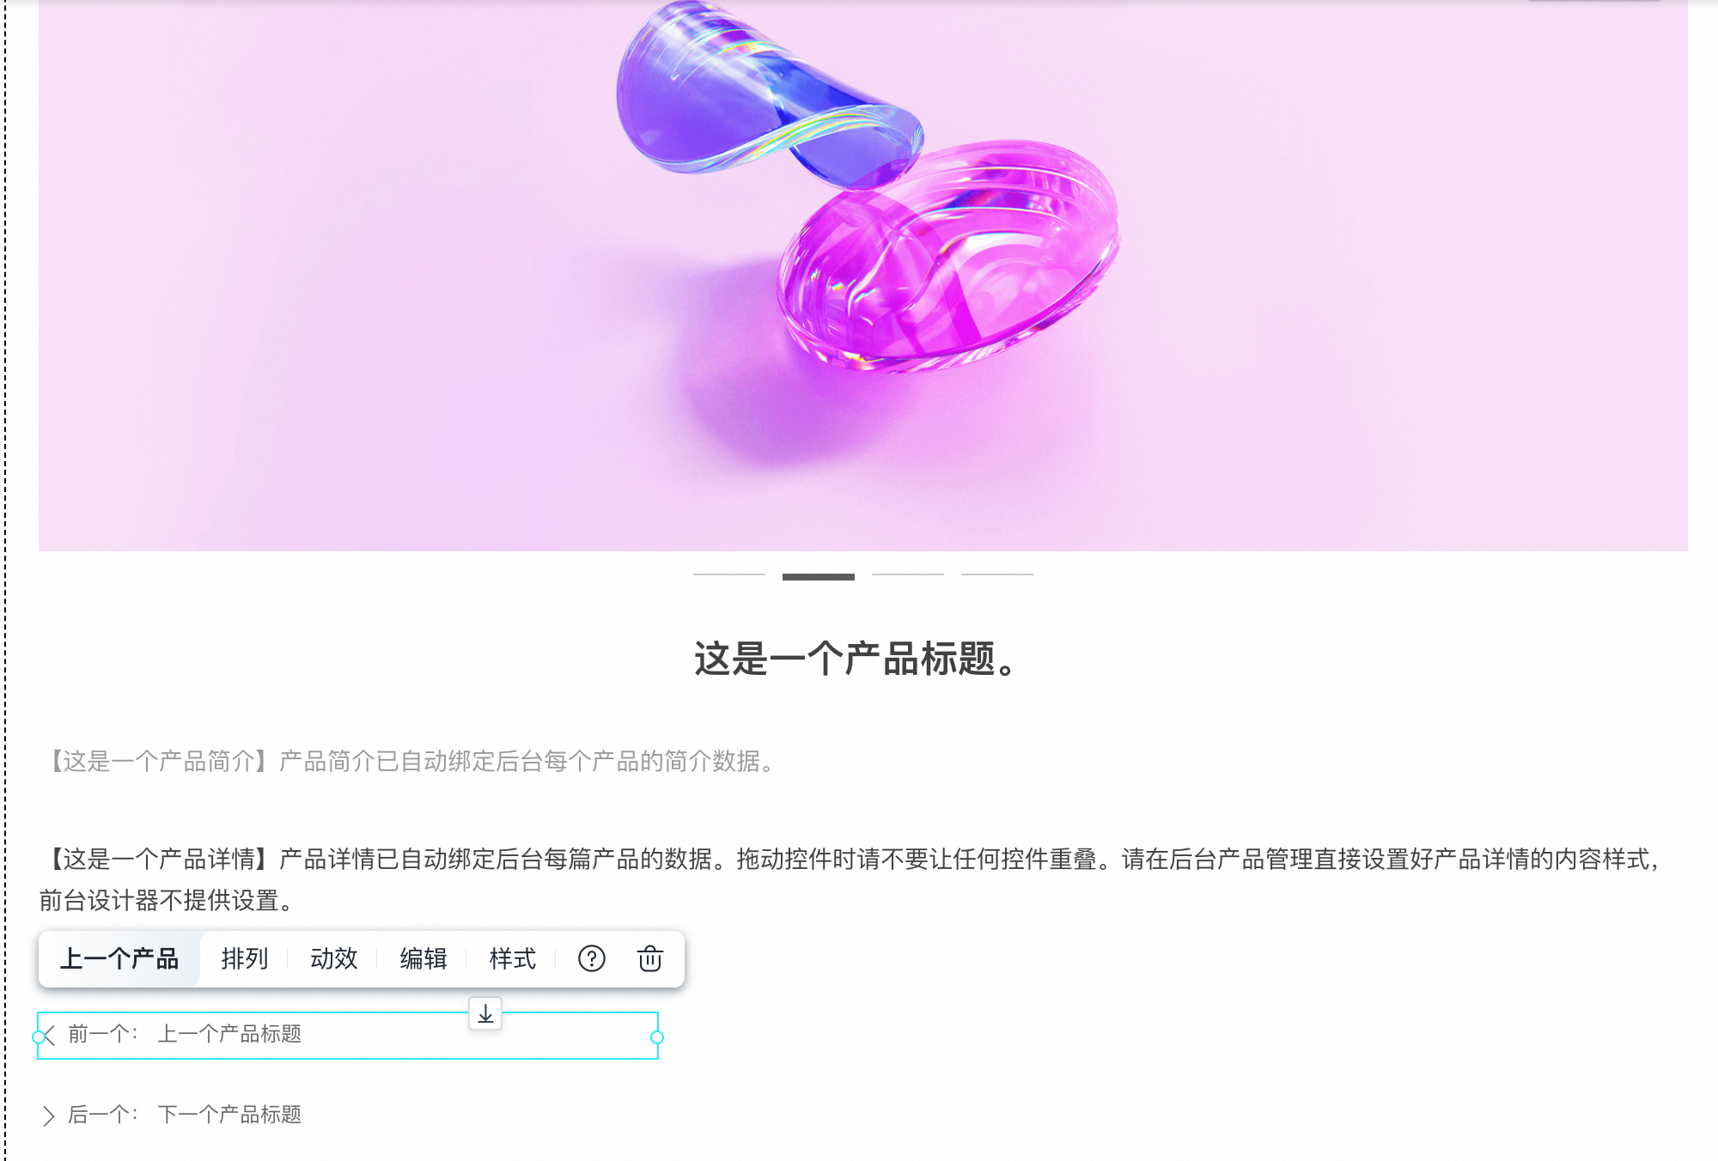Select the active second carousel indicator

(x=819, y=576)
